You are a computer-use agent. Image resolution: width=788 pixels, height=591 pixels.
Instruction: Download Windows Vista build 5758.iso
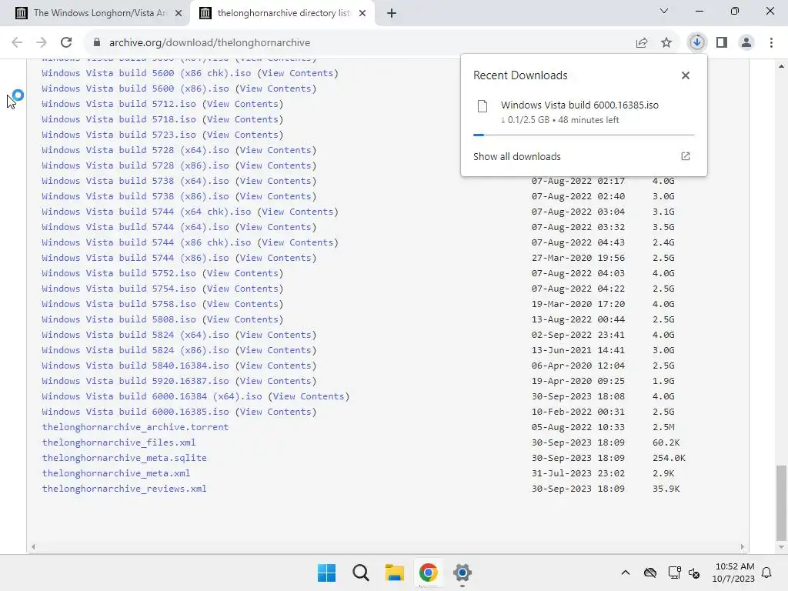pyautogui.click(x=119, y=304)
